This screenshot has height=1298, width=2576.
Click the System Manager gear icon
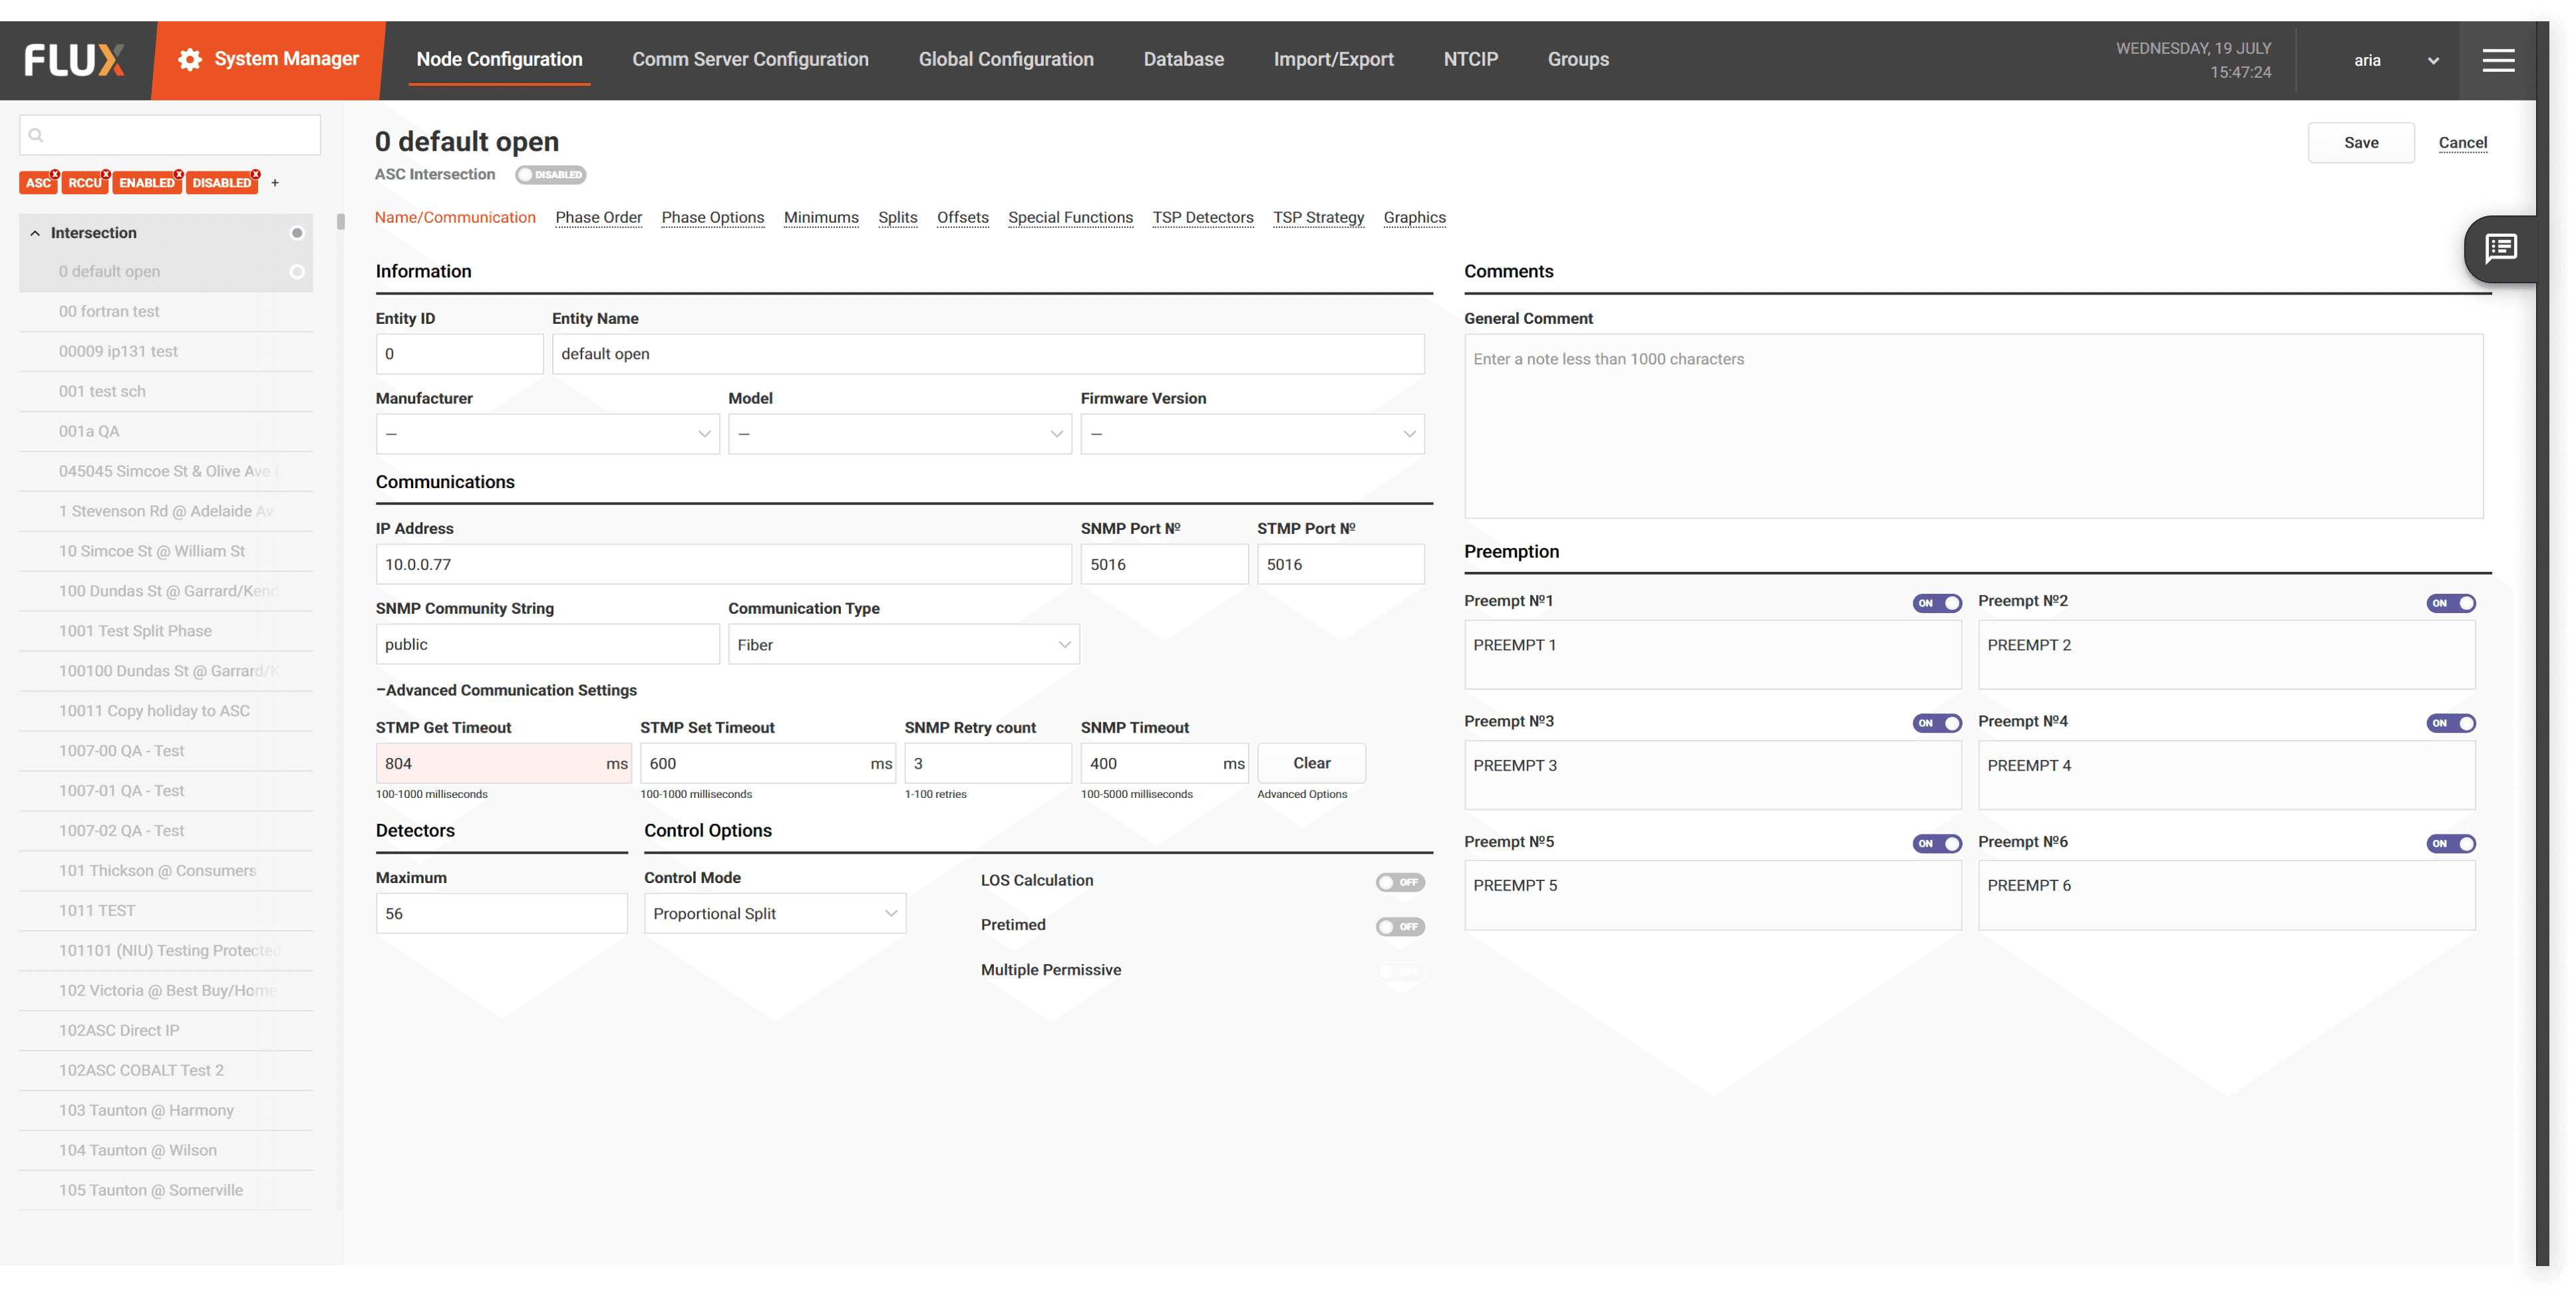(189, 60)
